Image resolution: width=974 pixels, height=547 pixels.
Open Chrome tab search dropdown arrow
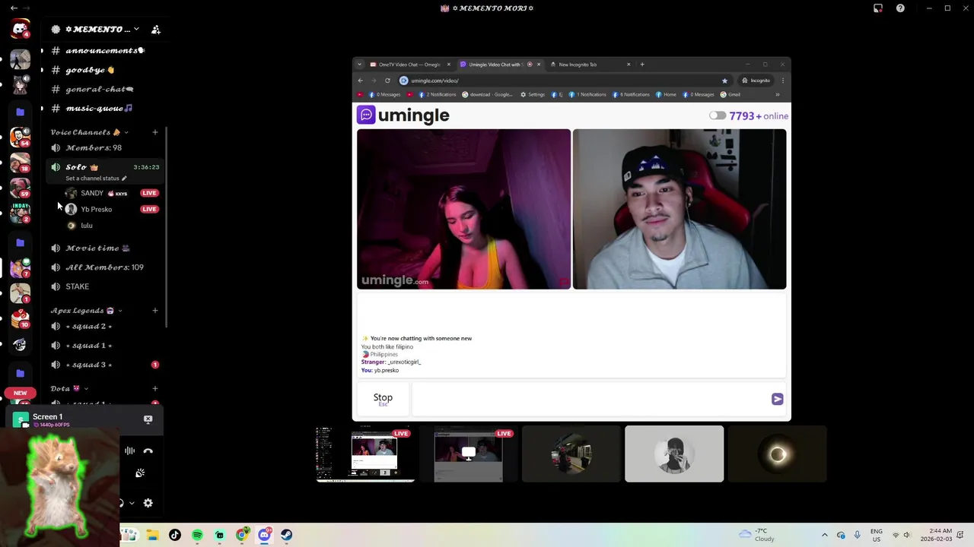(x=360, y=65)
